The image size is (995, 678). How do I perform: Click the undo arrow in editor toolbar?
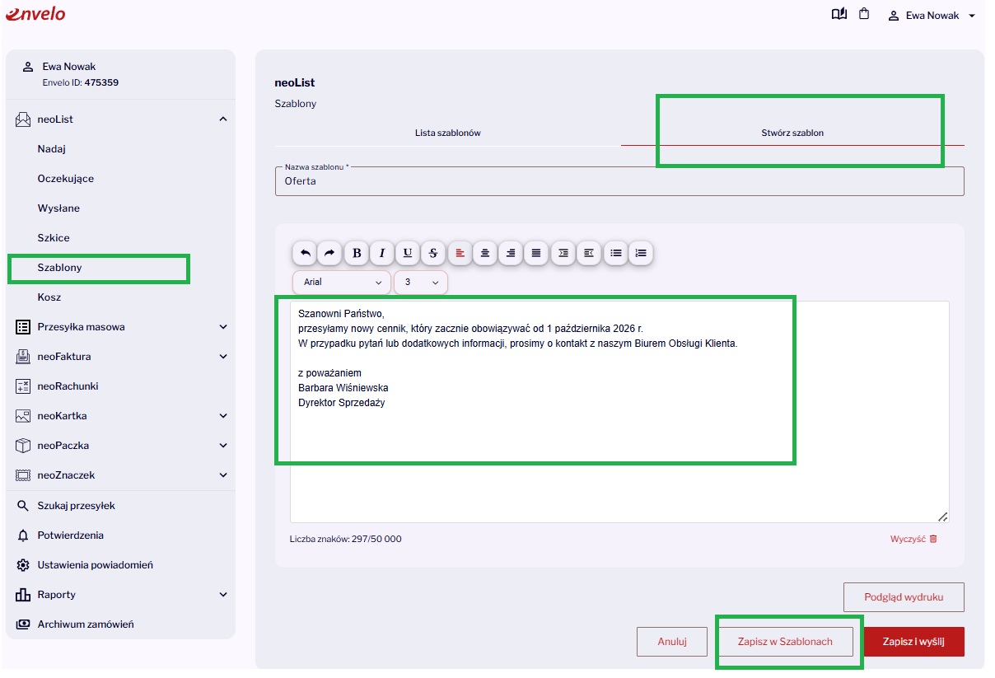coord(305,253)
